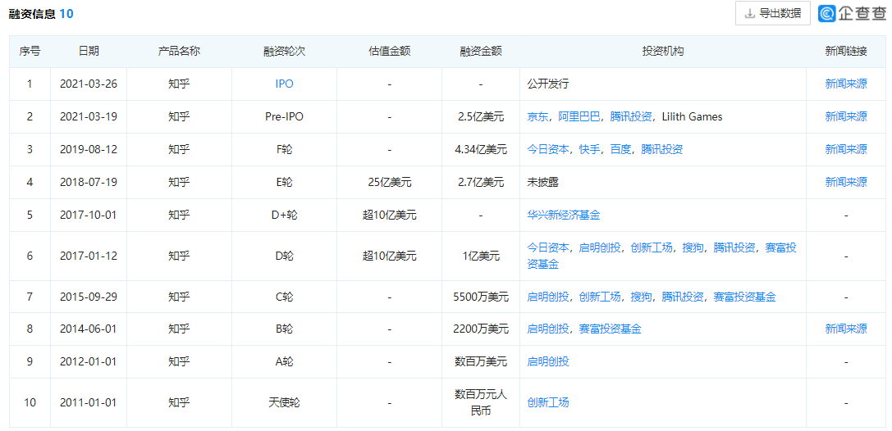Image resolution: width=892 pixels, height=431 pixels.
Task: Click investor 阿里巴巴
Action: 579,117
